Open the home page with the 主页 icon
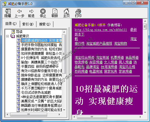This screenshot has height=122, width=150. (x=66, y=11)
